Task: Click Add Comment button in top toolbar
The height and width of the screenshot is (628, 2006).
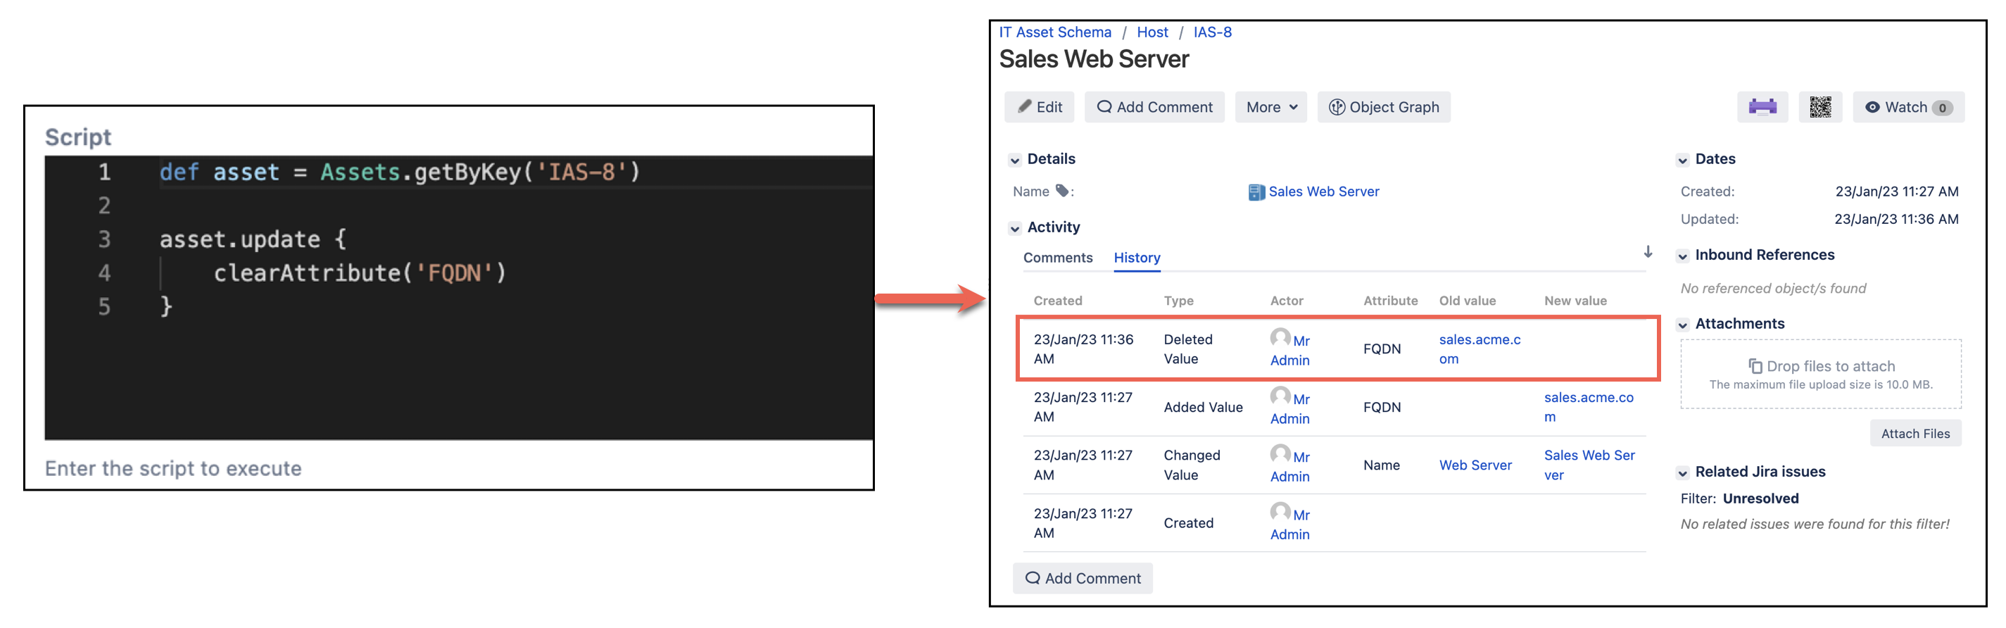Action: (x=1154, y=107)
